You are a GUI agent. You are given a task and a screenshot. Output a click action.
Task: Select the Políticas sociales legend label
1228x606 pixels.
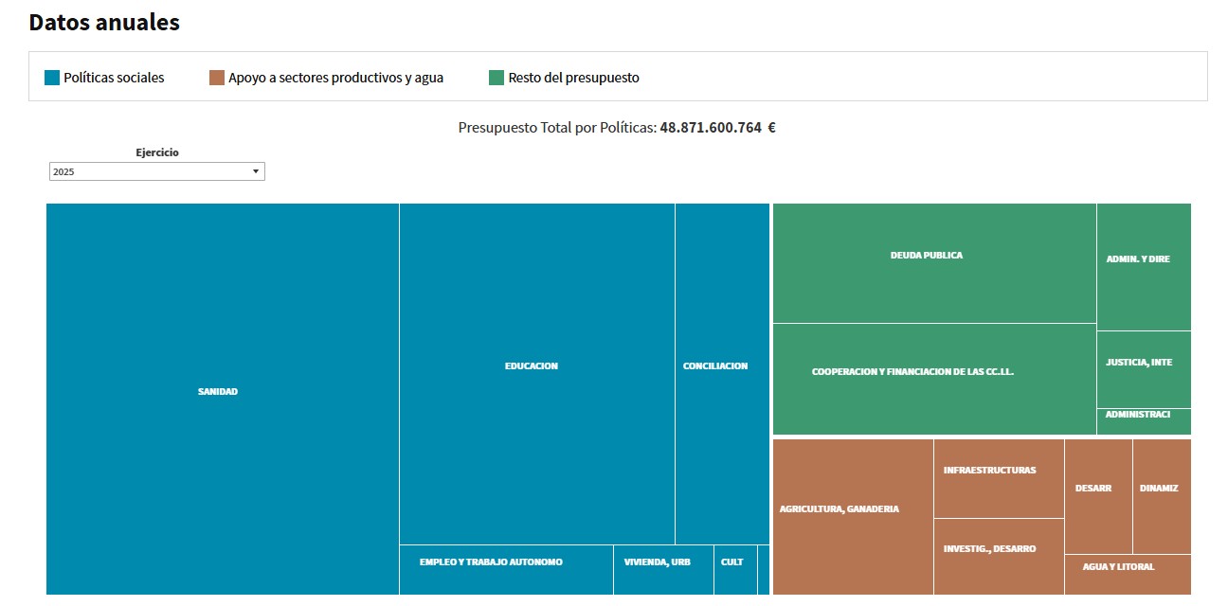coord(114,78)
